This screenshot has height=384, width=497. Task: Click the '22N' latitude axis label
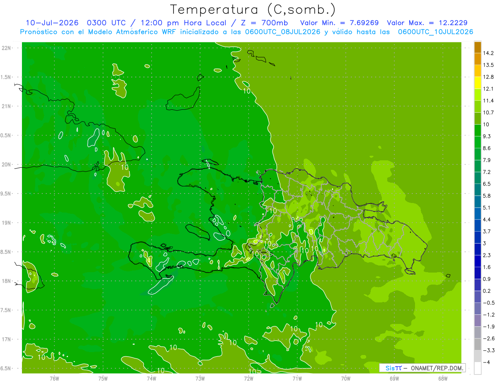(7, 48)
